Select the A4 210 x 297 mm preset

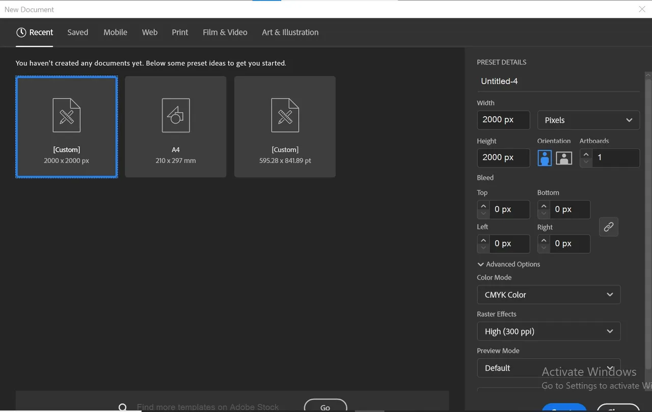coord(176,127)
